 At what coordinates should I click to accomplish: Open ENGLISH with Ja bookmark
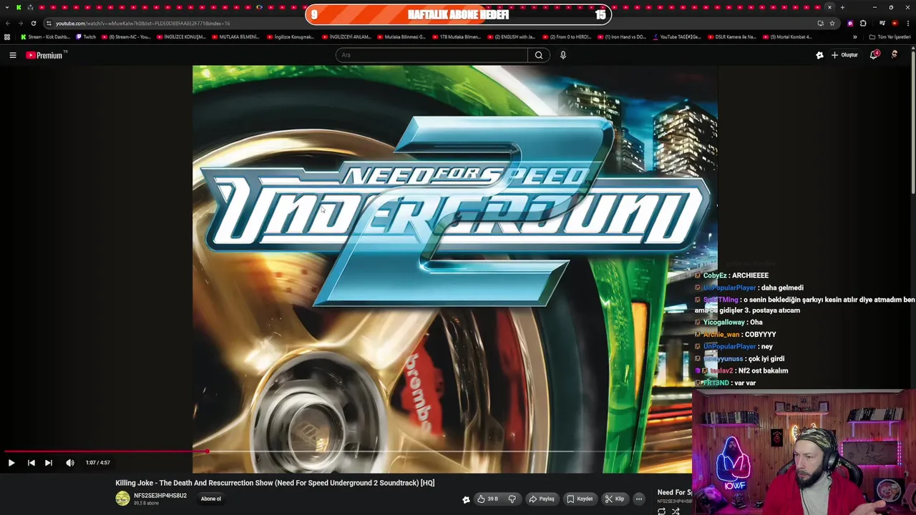click(511, 36)
